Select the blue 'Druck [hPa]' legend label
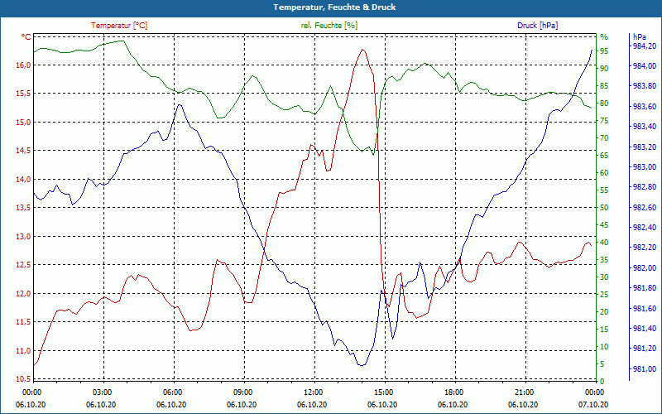Viewport: 662px width, 414px height. [537, 26]
